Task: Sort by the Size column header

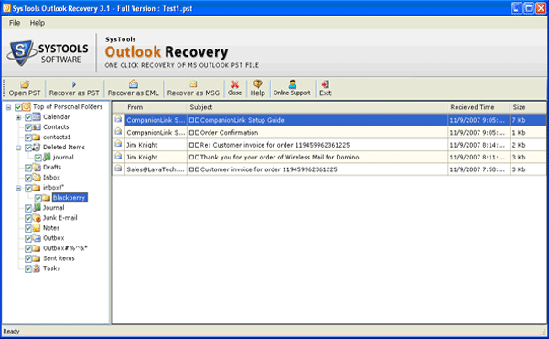Action: tap(528, 107)
